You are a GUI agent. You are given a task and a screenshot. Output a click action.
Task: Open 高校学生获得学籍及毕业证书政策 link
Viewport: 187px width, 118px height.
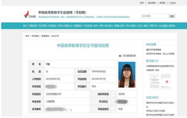pos(160,115)
